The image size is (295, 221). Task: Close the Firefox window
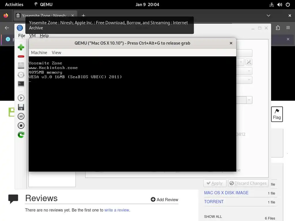click(290, 16)
